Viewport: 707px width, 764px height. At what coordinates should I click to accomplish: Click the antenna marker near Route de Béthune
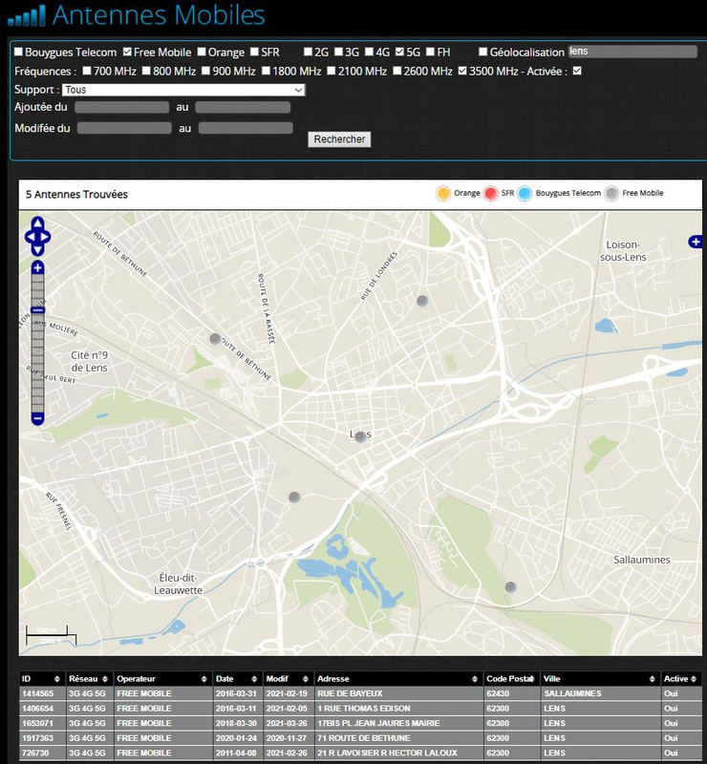click(x=215, y=338)
